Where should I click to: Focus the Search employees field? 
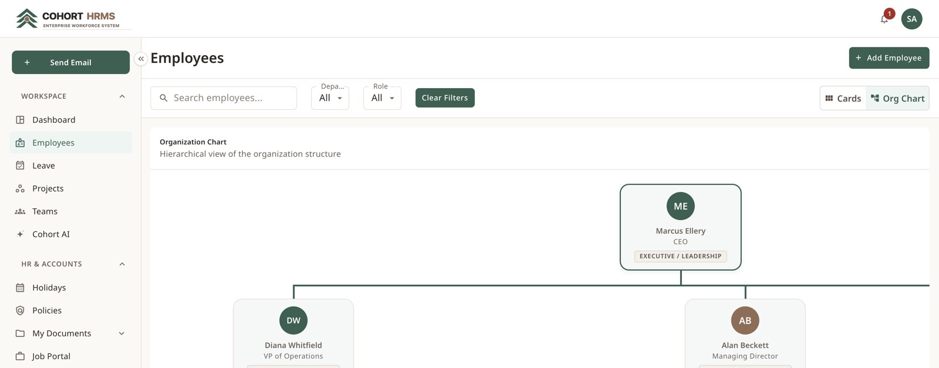click(224, 98)
